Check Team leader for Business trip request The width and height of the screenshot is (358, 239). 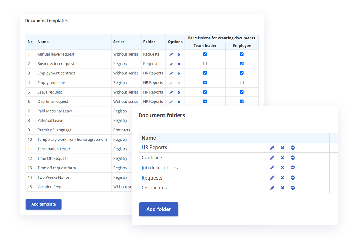(x=205, y=64)
